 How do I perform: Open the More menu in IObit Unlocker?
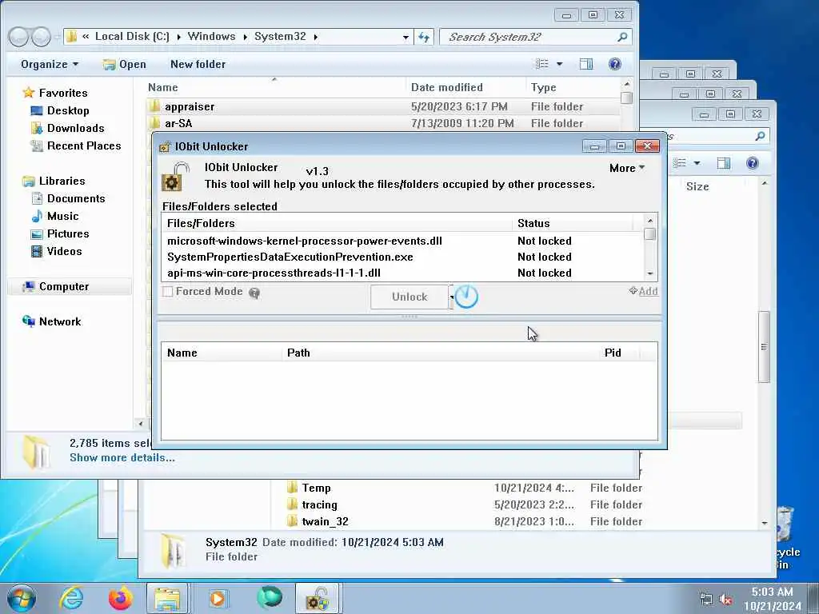tap(627, 168)
